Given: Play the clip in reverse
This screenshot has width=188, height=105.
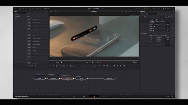Looking at the screenshot, I should (x=90, y=62).
